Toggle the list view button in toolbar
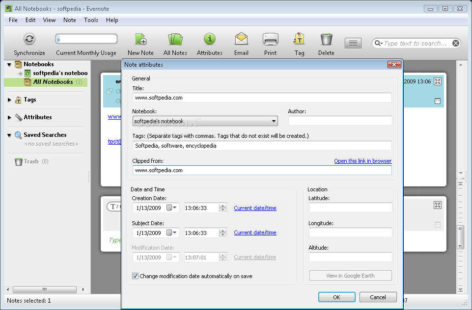472x310 pixels. [353, 43]
